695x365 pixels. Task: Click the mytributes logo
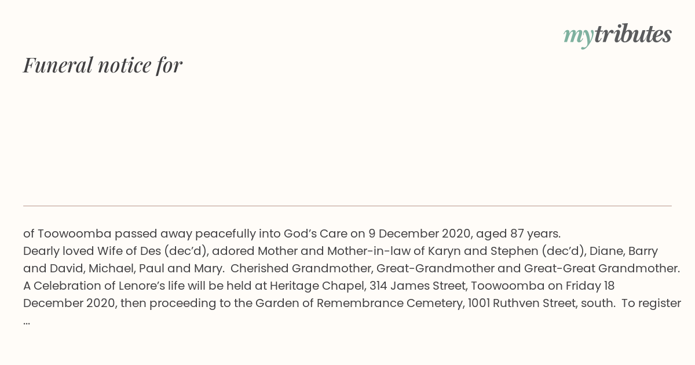617,35
